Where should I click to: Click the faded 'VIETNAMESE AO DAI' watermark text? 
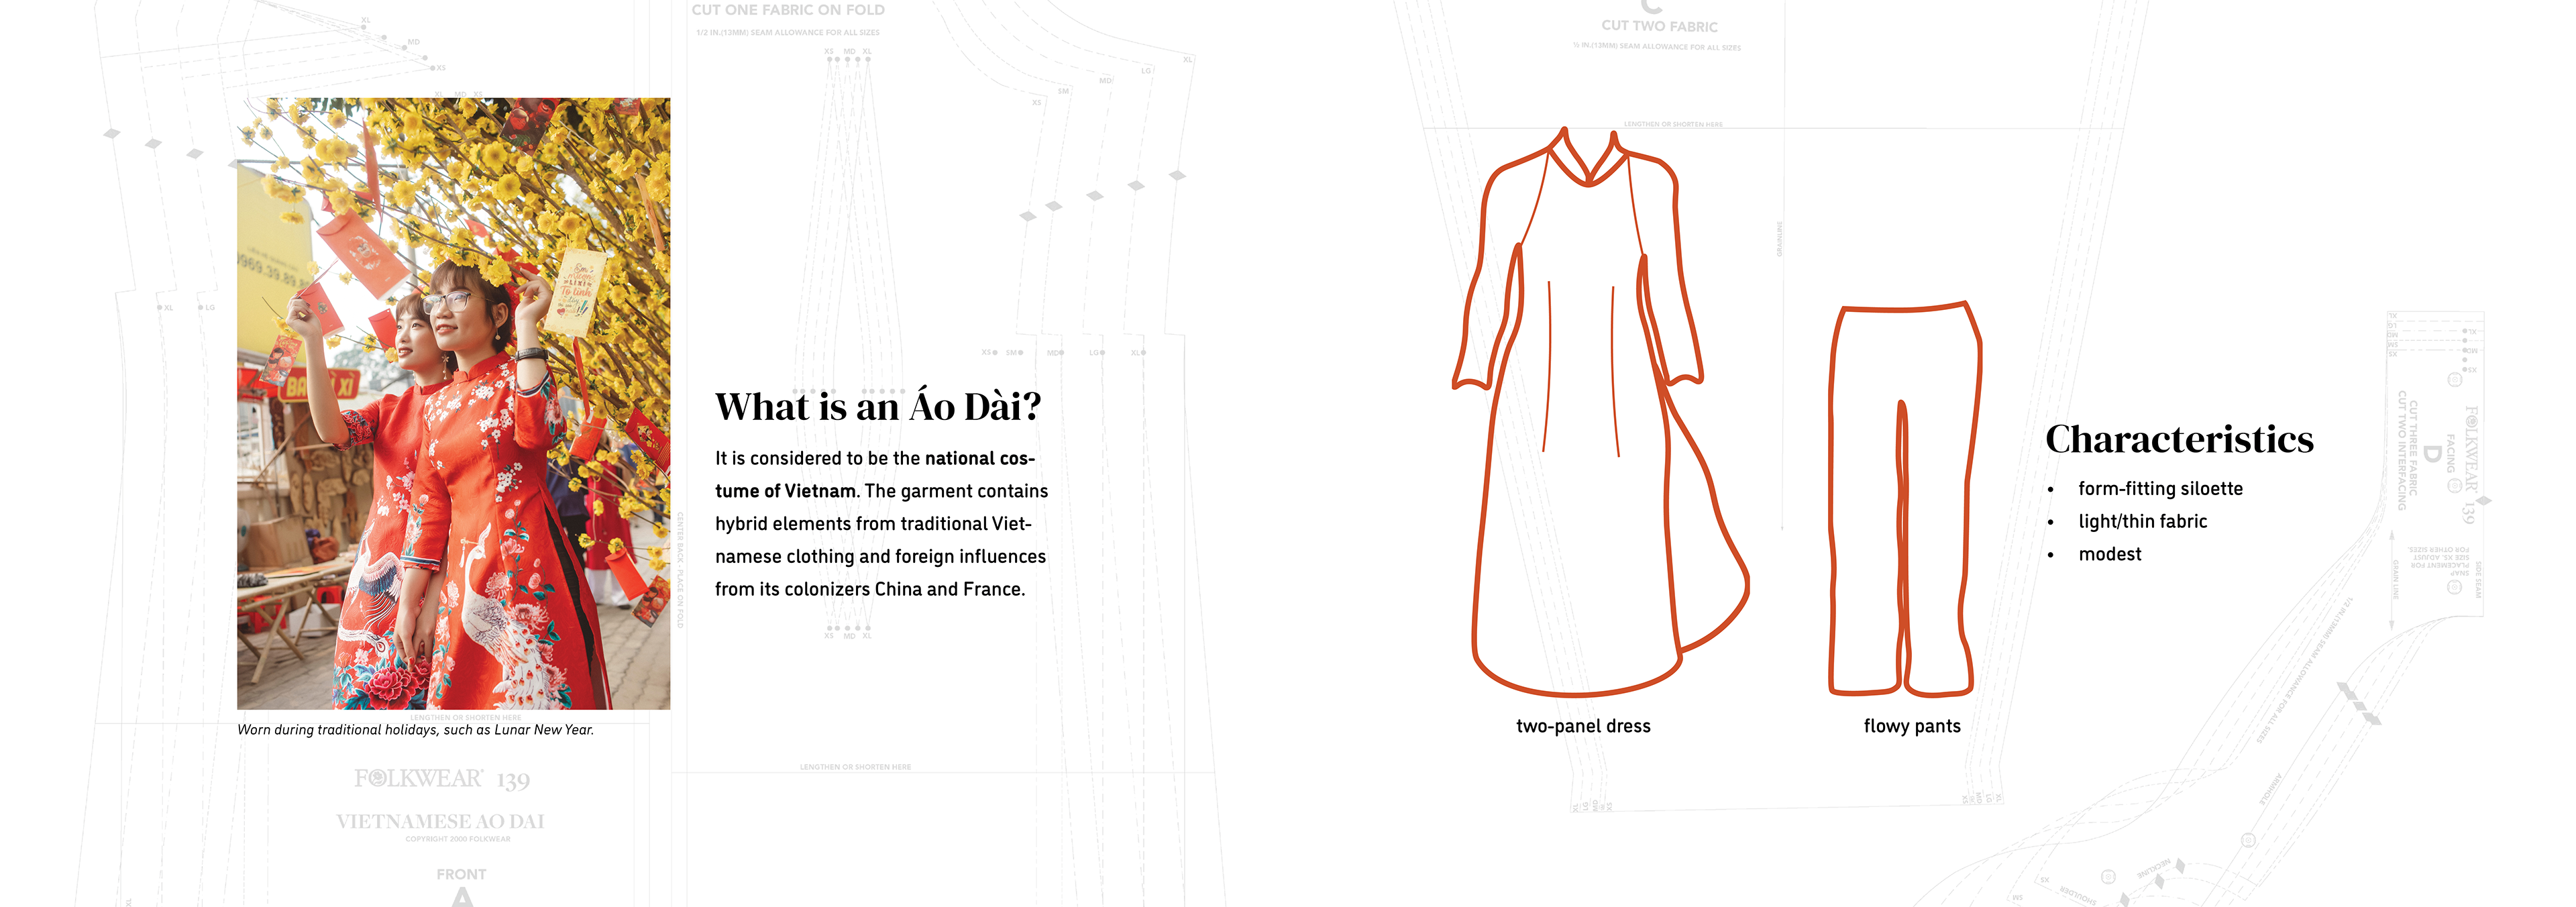click(x=440, y=821)
